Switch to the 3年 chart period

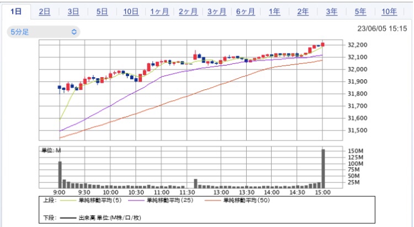pos(332,12)
